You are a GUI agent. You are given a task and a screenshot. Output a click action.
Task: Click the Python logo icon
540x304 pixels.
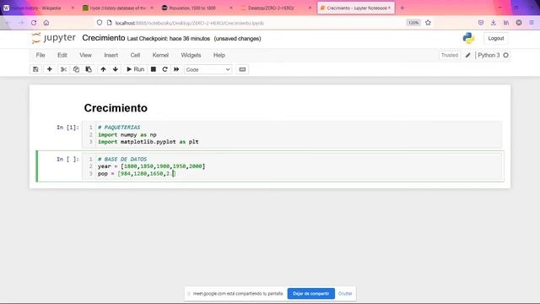point(469,38)
